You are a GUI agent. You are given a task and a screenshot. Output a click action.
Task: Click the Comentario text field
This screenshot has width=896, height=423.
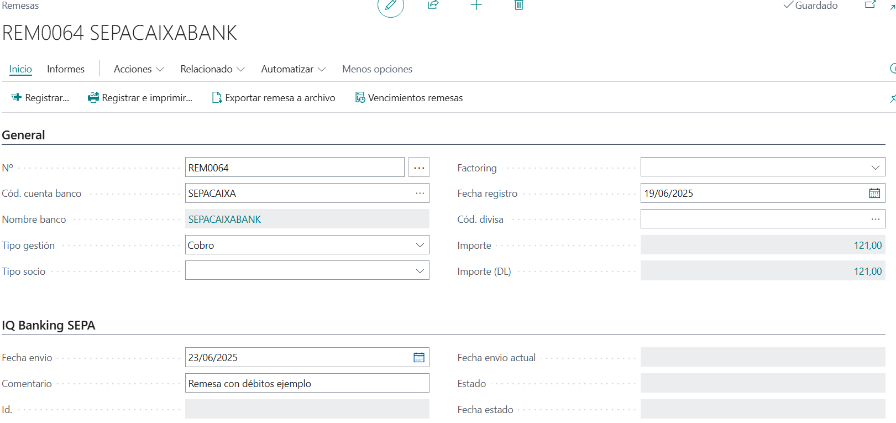click(x=307, y=384)
